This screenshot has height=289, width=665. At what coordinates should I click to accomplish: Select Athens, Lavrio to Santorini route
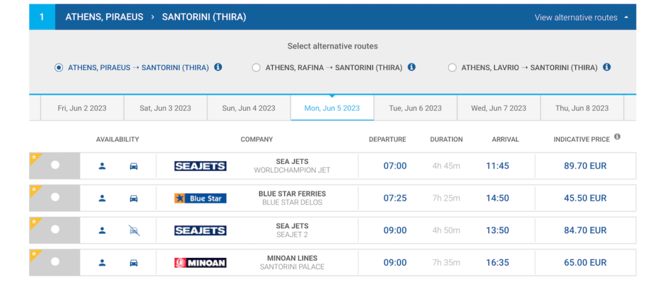(x=452, y=67)
